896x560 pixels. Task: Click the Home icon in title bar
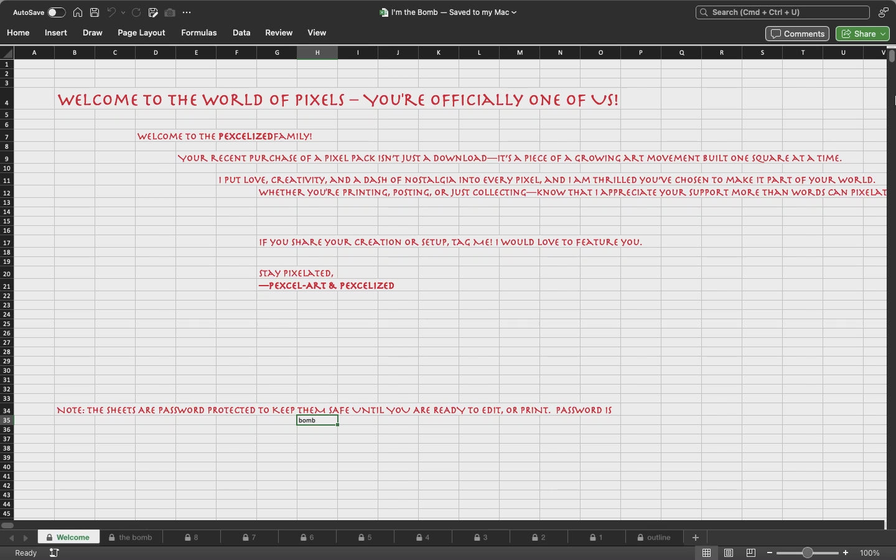78,12
